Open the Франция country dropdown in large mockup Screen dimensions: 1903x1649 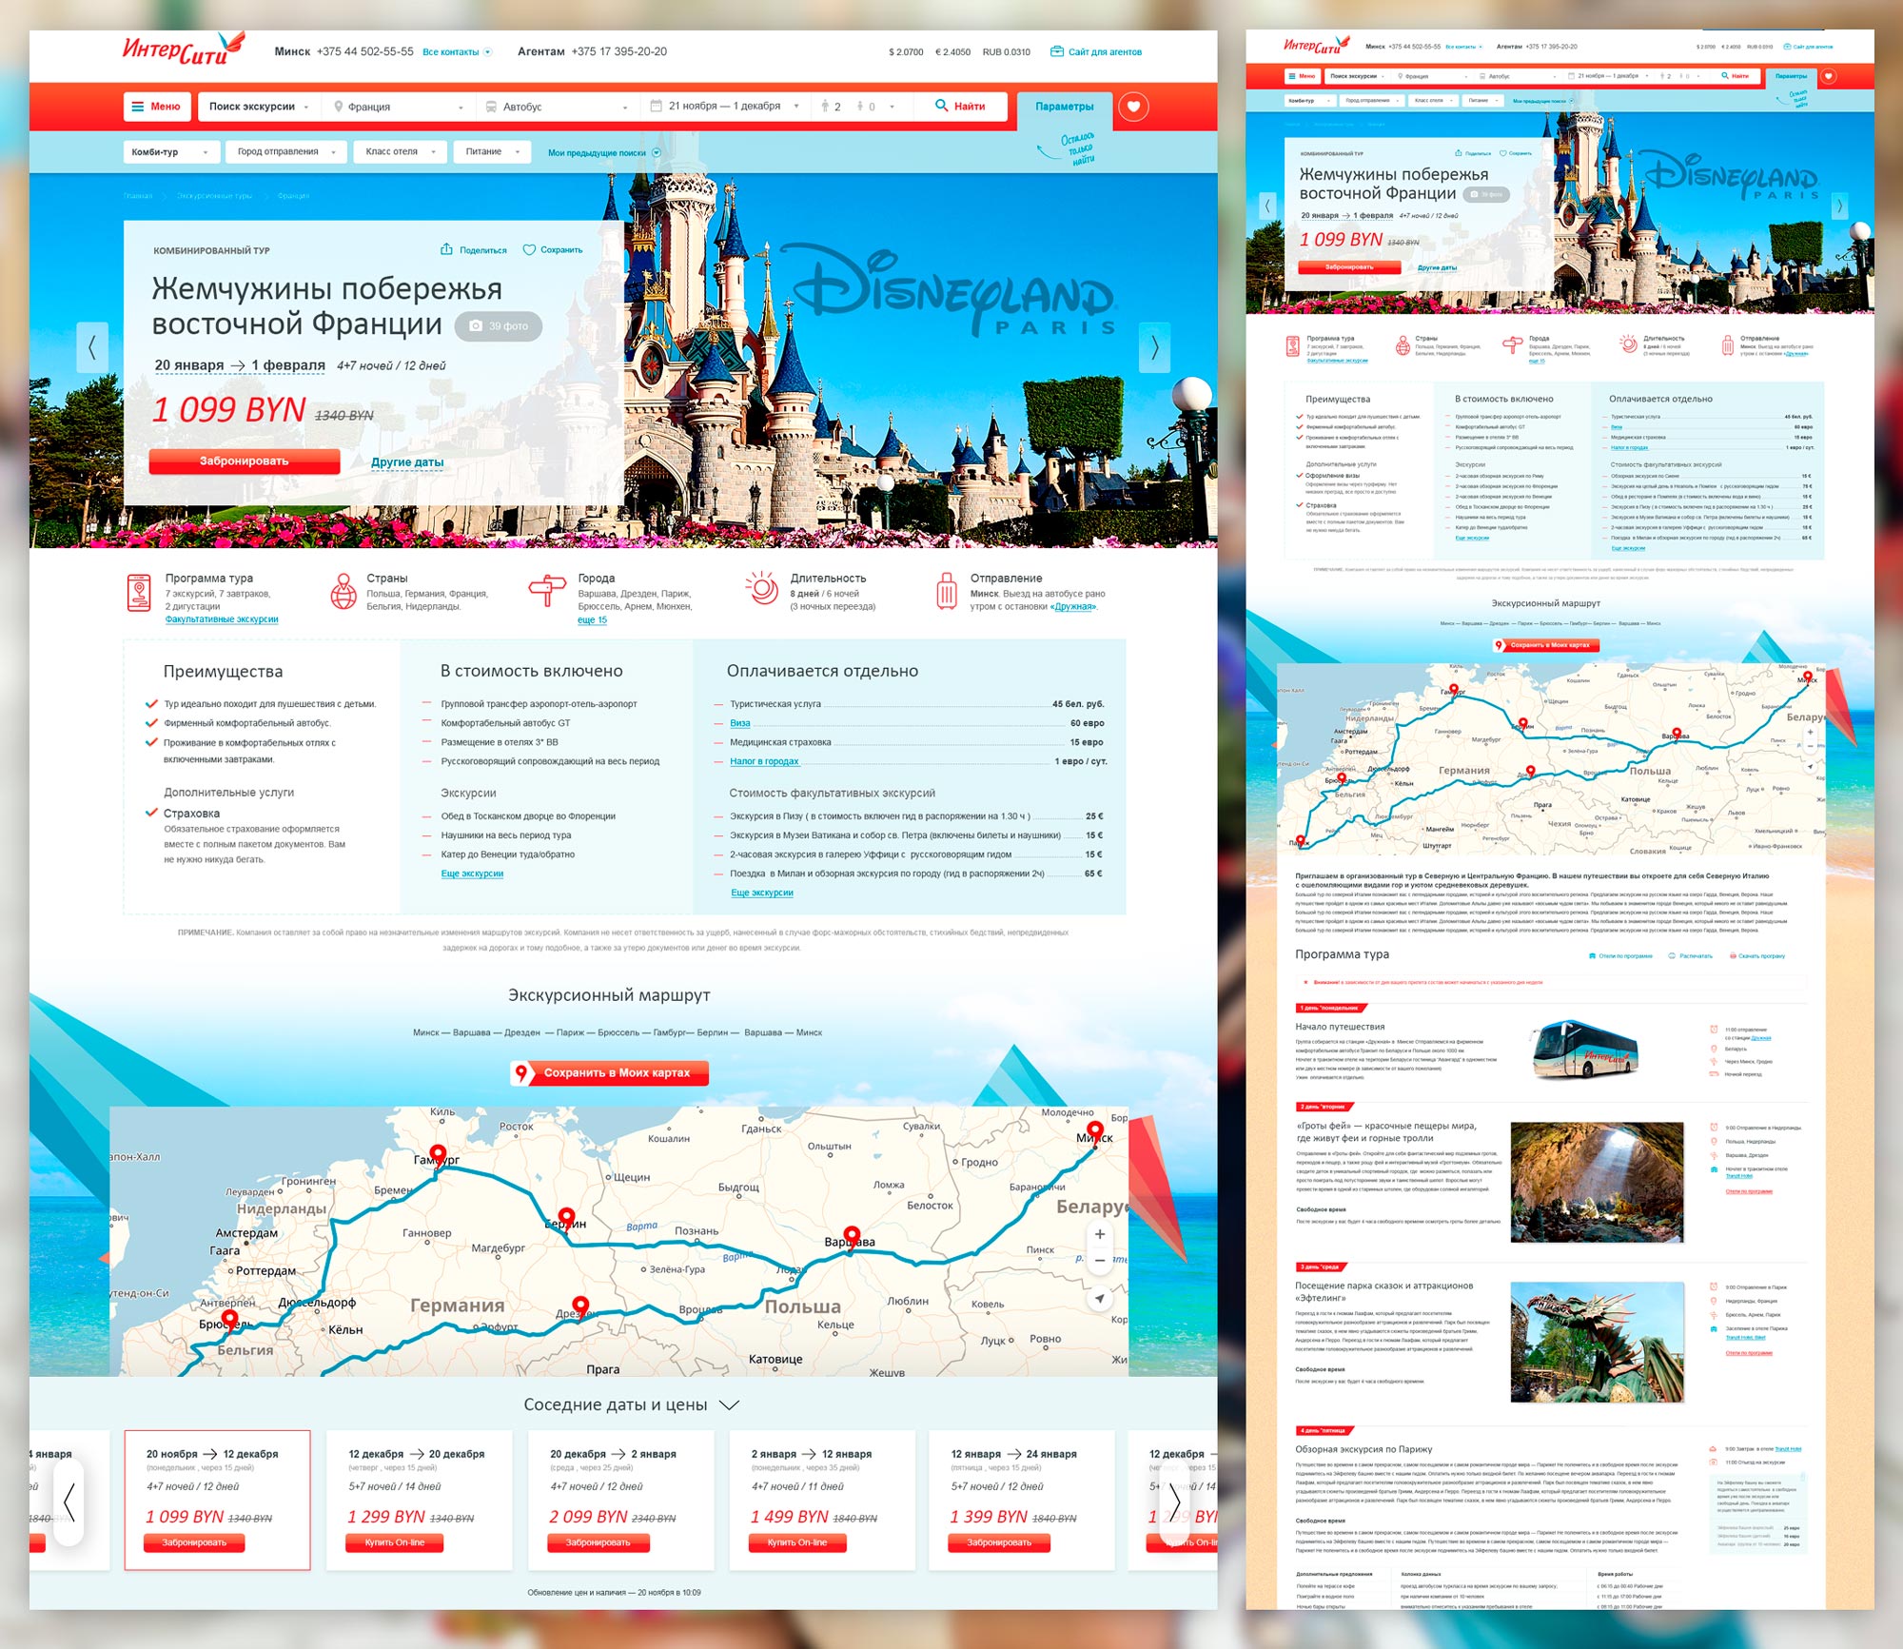[398, 107]
